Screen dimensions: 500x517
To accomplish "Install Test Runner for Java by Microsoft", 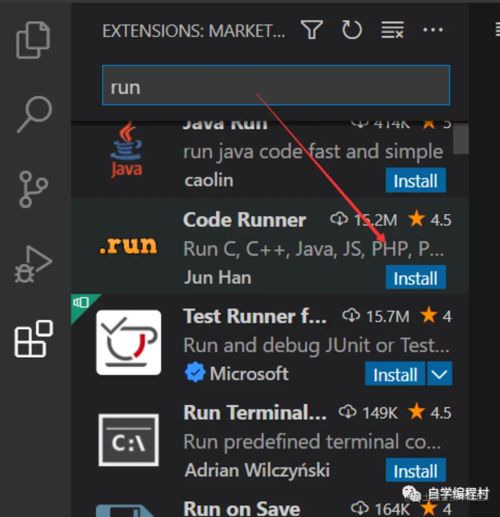I will pos(395,374).
